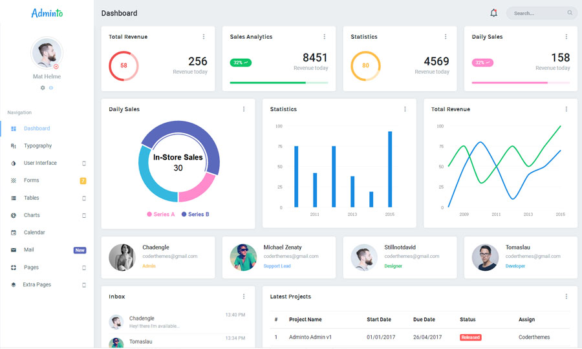The image size is (582, 349).
Task: Open the Latest Projects three-dot menu
Action: (x=566, y=297)
